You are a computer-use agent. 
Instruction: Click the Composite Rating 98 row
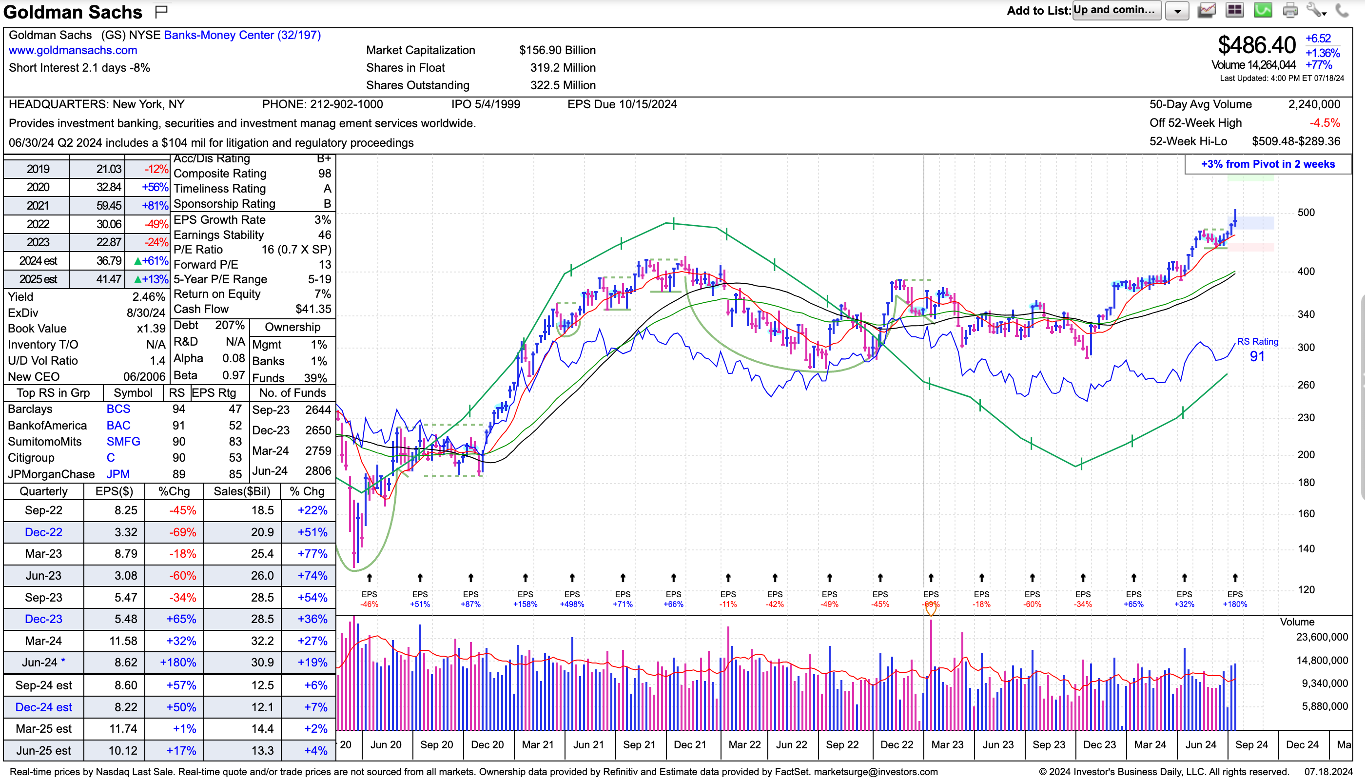253,173
